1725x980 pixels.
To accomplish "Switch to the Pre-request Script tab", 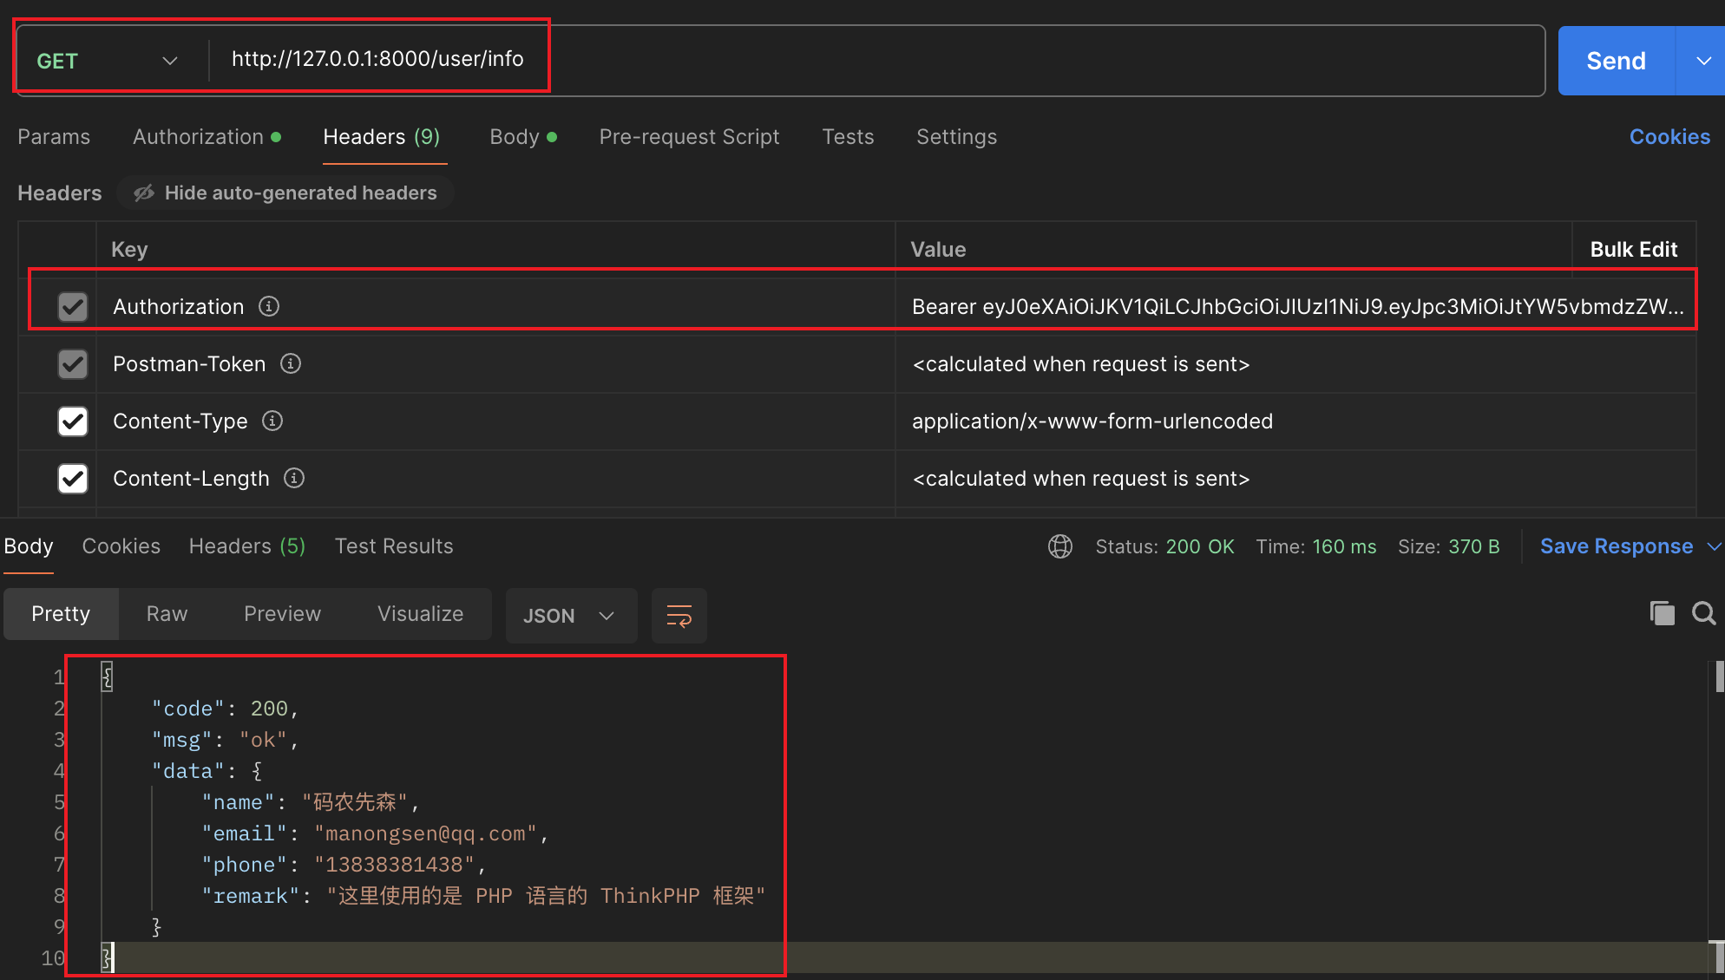I will [689, 137].
